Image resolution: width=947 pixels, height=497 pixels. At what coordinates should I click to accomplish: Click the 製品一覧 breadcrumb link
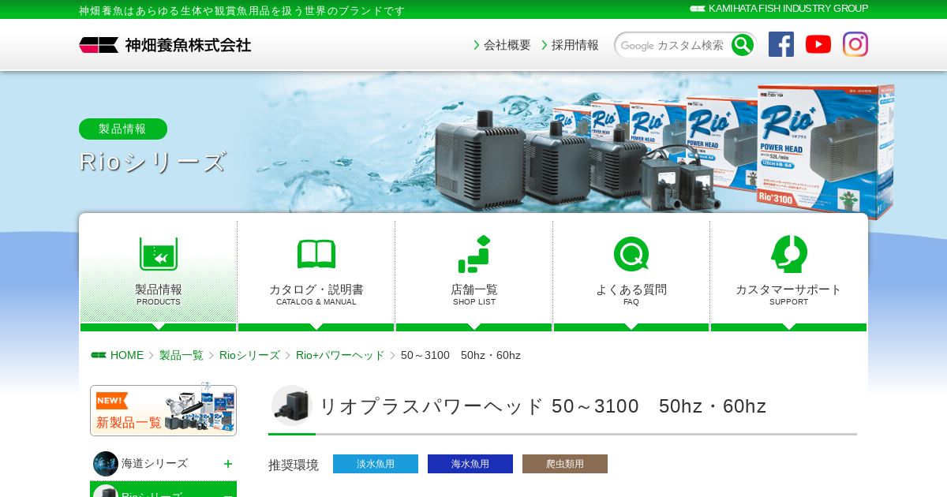pyautogui.click(x=182, y=355)
